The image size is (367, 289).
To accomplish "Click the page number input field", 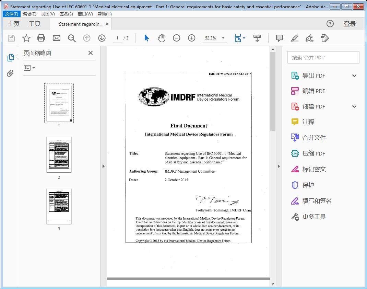I will (x=117, y=38).
